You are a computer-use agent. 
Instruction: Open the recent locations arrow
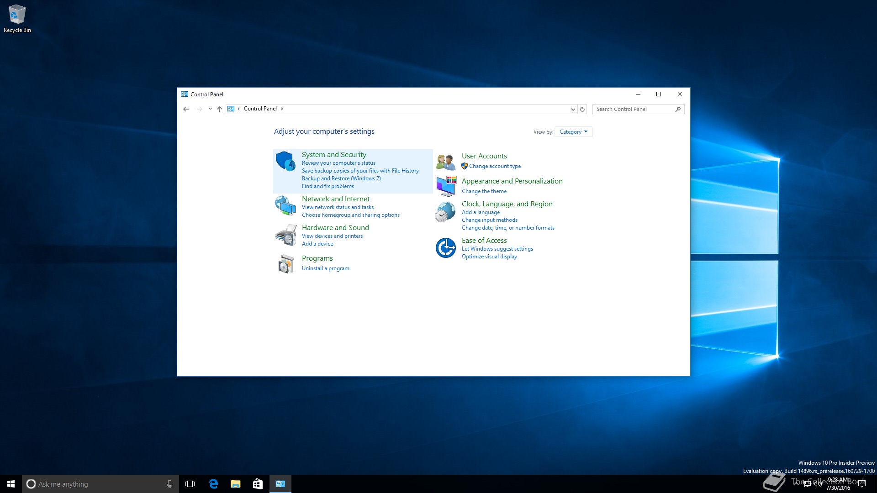point(210,109)
